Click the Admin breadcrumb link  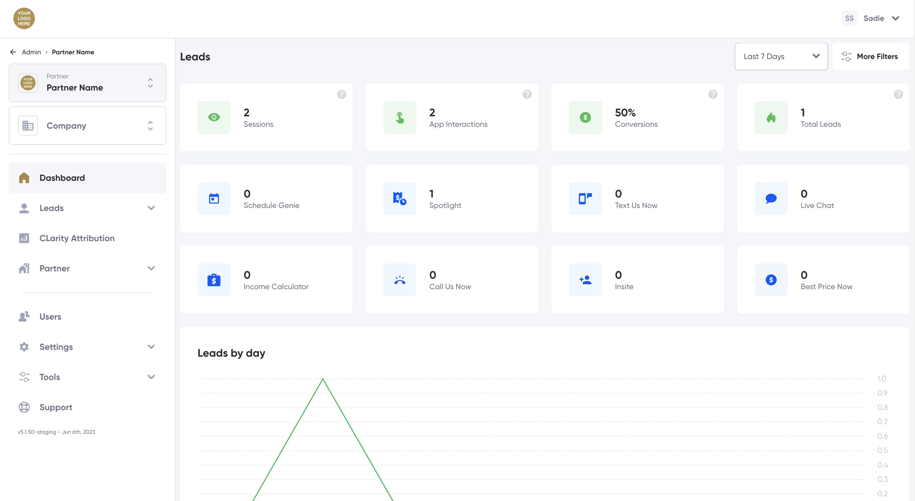tap(31, 52)
